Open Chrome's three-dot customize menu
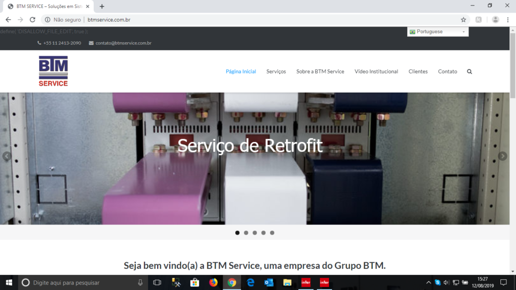516x290 pixels. (x=507, y=19)
